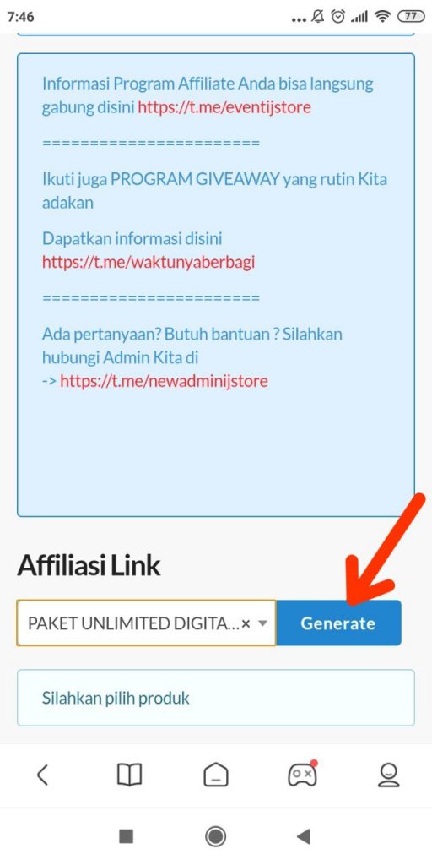432x865 pixels.
Task: Open the t.me/waktunyaberbagi link
Action: [x=148, y=262]
